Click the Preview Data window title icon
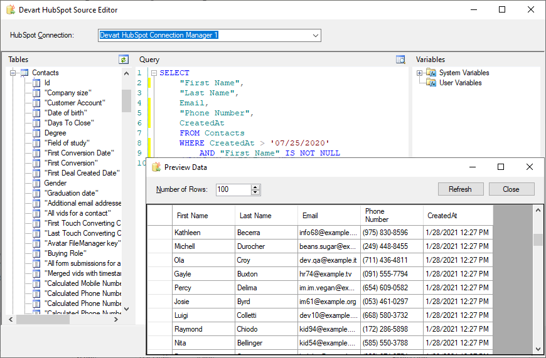The width and height of the screenshot is (546, 358). [156, 167]
